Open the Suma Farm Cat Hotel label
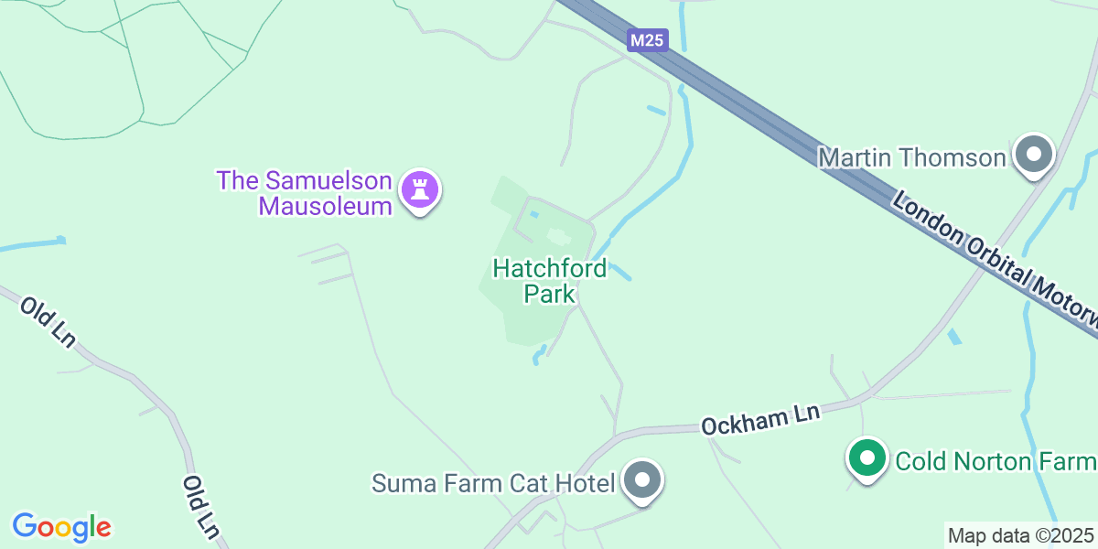 point(493,482)
